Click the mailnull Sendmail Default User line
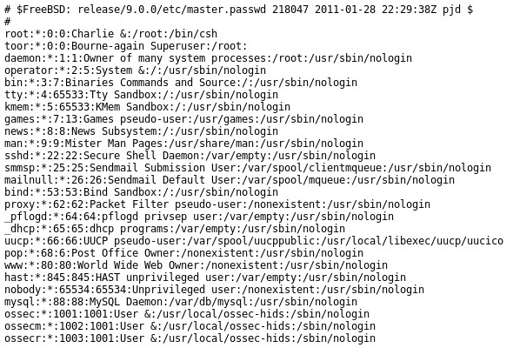Screen dimensions: 513x348 point(230,180)
